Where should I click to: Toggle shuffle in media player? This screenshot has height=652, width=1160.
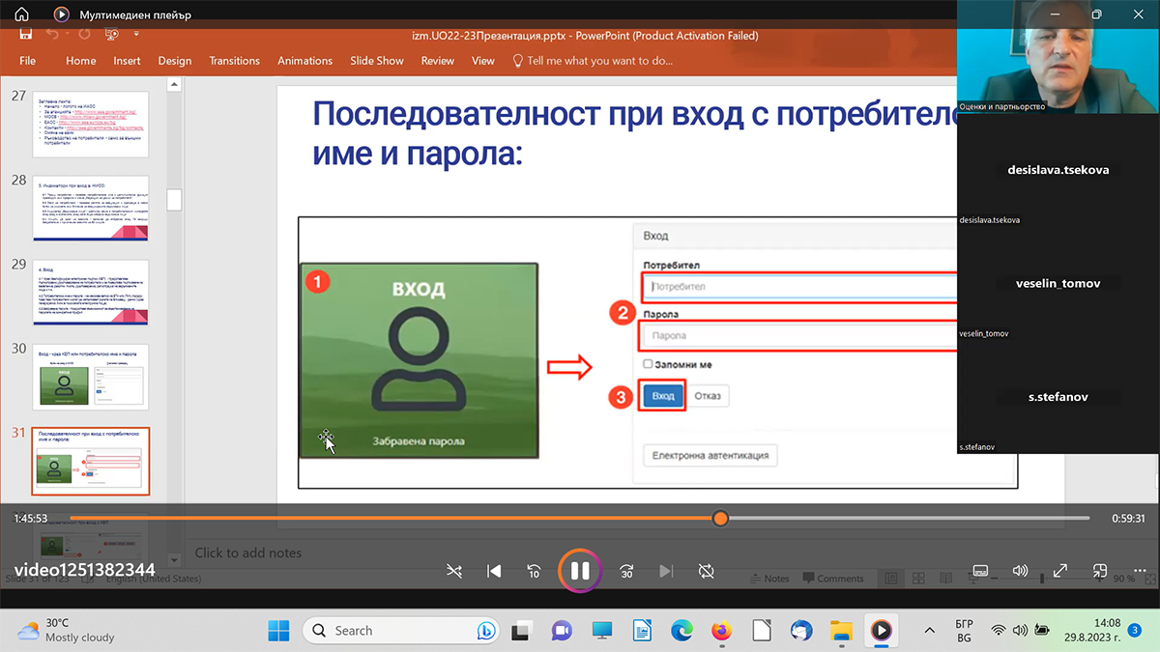click(454, 571)
